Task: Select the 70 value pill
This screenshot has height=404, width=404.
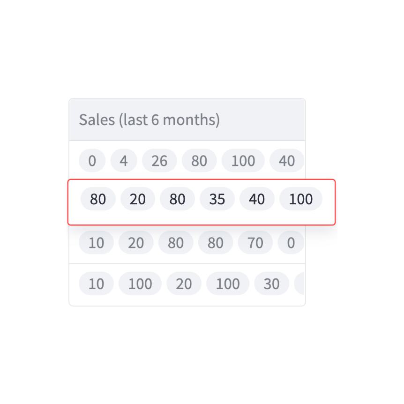Action: point(255,243)
